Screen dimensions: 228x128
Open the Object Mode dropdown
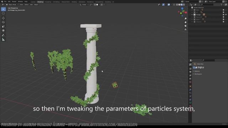point(12,5)
